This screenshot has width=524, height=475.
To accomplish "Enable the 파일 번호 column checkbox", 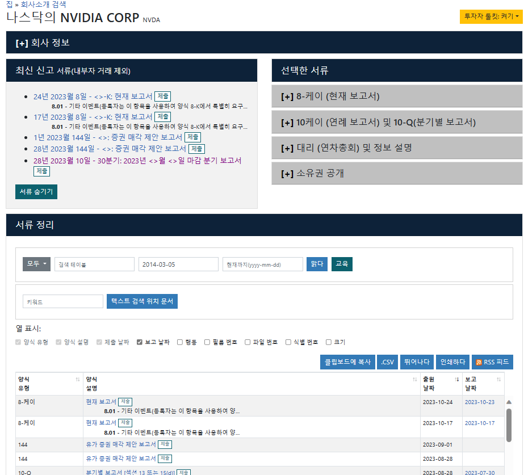I will point(248,342).
